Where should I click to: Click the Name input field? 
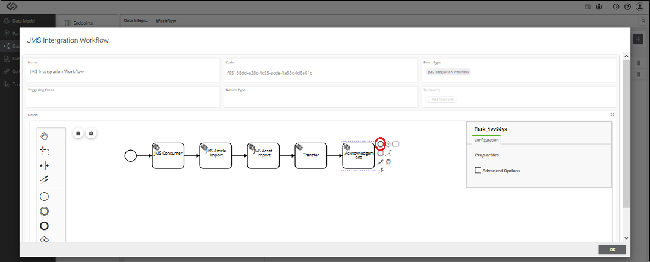(123, 71)
